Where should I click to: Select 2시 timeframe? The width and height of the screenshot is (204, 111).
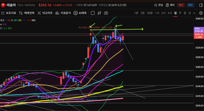[x=163, y=13]
